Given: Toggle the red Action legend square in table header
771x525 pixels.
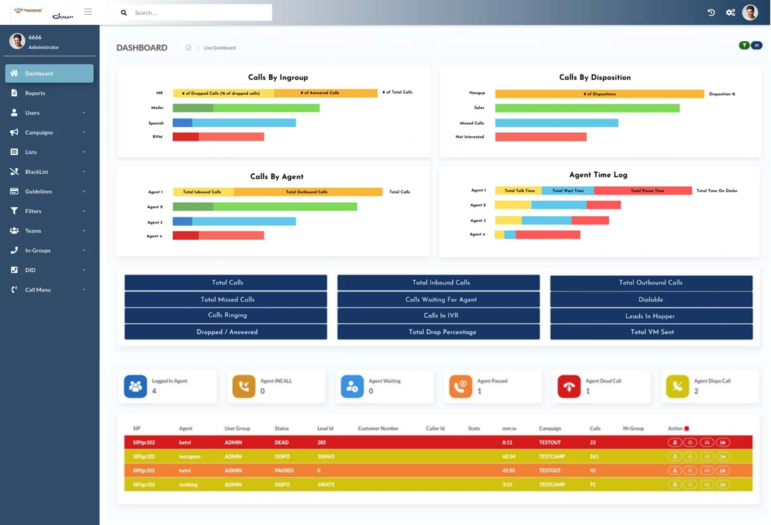Looking at the screenshot, I should pyautogui.click(x=687, y=428).
